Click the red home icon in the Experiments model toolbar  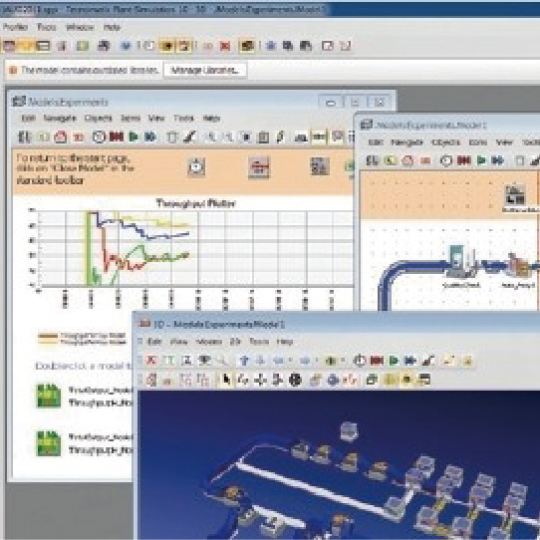[61, 136]
